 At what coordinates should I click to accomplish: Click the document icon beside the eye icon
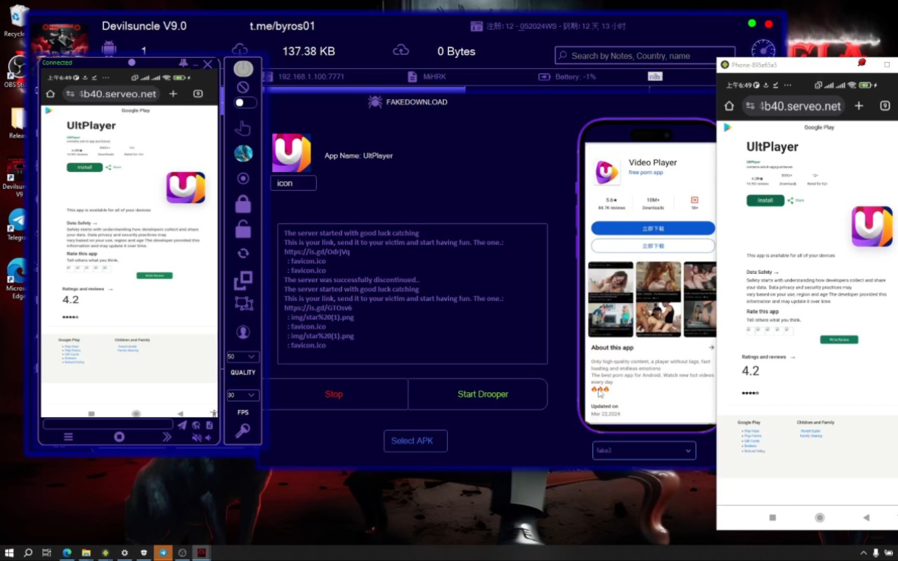click(209, 425)
